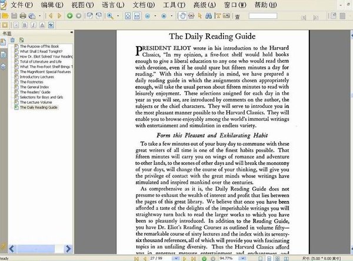Select the Zoom magnifier tool
This screenshot has height=261, width=353.
coord(110,16)
